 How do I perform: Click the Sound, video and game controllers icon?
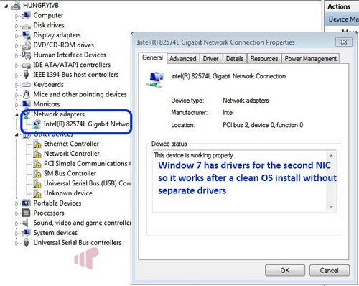26,223
